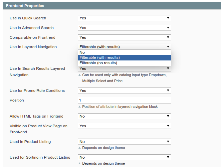Expand the Visible on Product View Page dropdown
This screenshot has width=223, height=167.
tap(124, 126)
